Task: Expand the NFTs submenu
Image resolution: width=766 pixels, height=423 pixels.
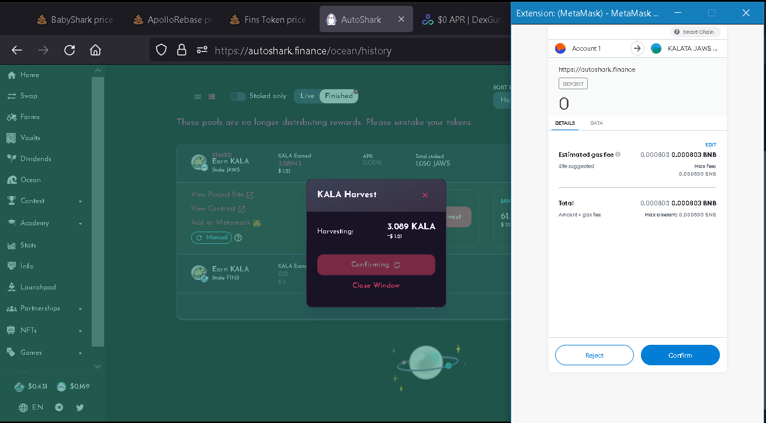Action: pos(44,330)
